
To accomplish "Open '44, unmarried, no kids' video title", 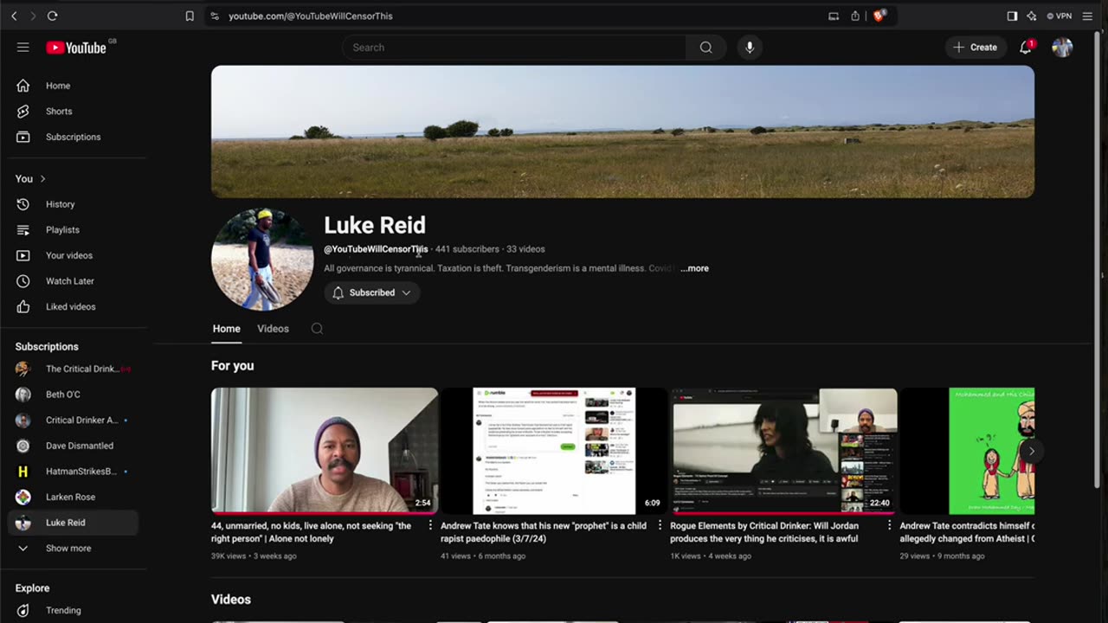I will (312, 532).
